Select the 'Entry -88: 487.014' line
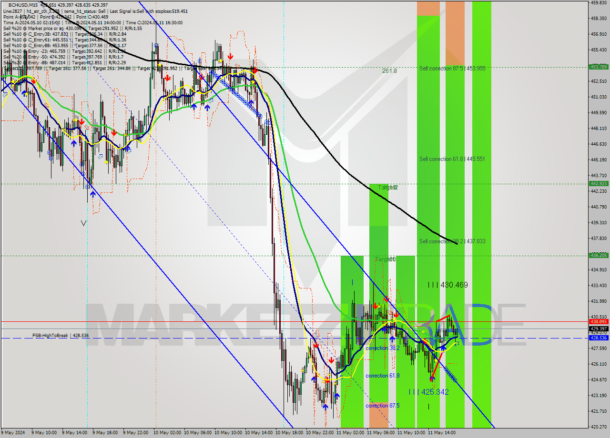This screenshot has height=438, width=610. click(x=64, y=62)
